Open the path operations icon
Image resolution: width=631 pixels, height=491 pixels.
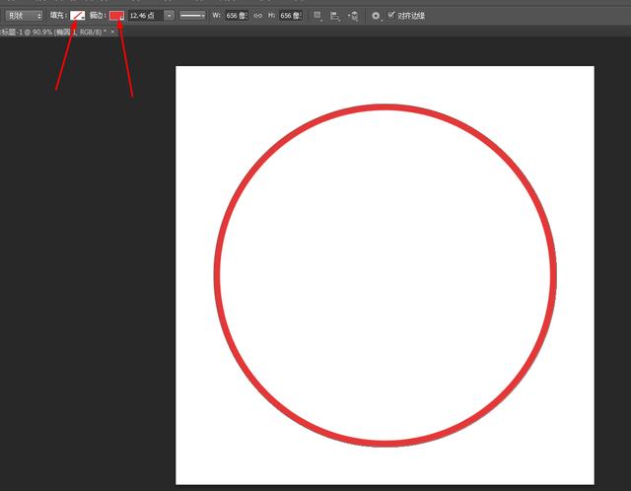click(x=317, y=16)
